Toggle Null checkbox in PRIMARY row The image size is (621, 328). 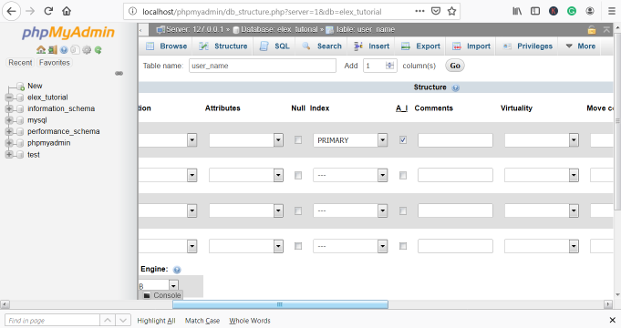coord(298,140)
